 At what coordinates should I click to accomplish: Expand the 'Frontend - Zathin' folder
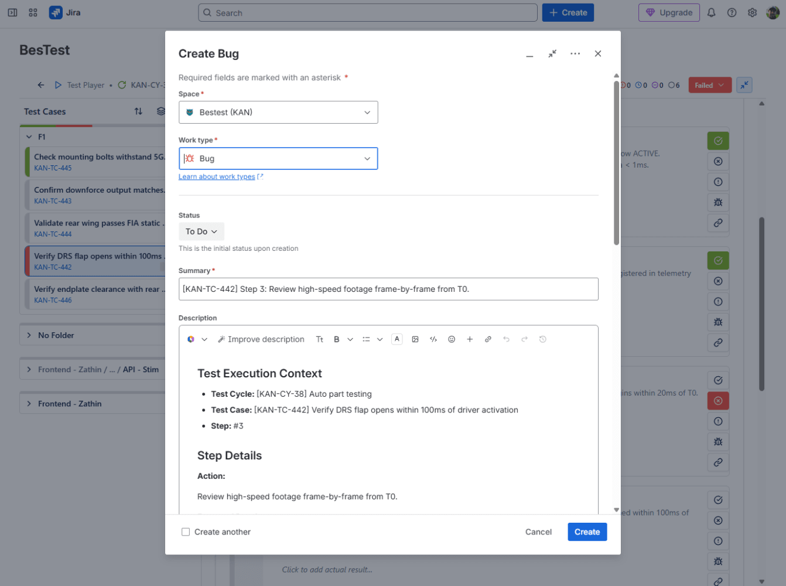point(29,404)
